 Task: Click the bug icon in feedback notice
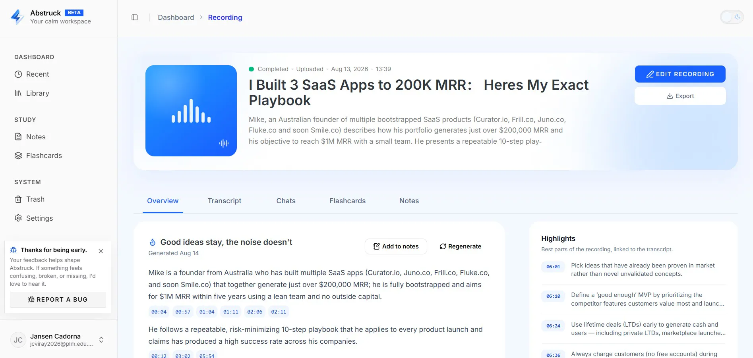14,250
